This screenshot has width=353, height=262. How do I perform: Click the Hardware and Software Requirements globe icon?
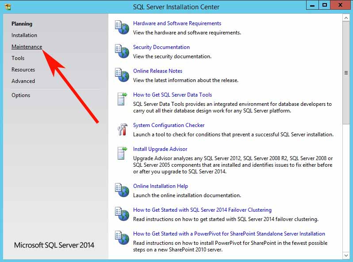[x=122, y=28]
